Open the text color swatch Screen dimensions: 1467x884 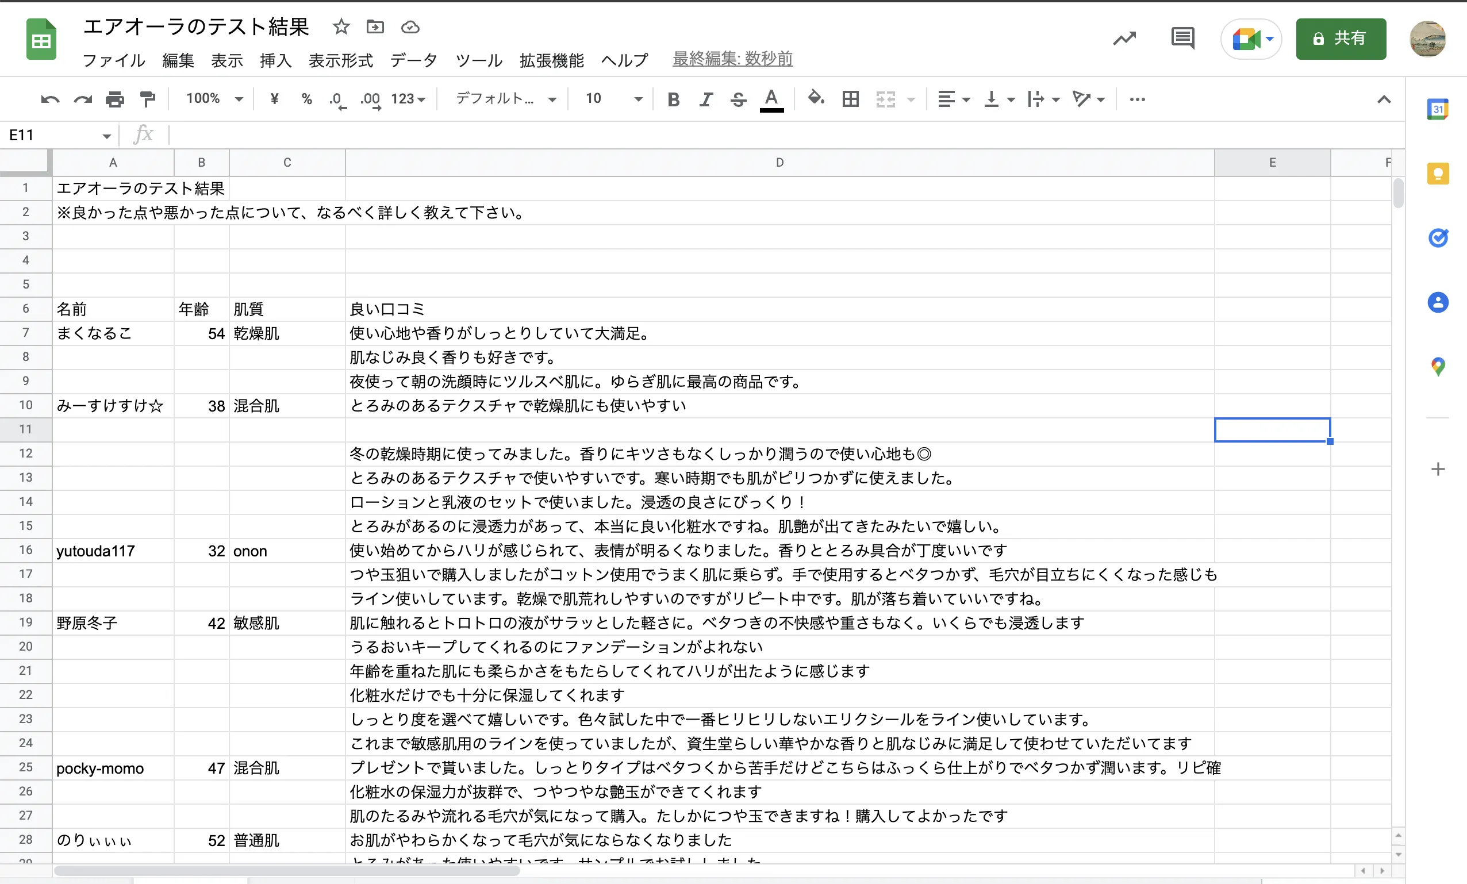(771, 99)
